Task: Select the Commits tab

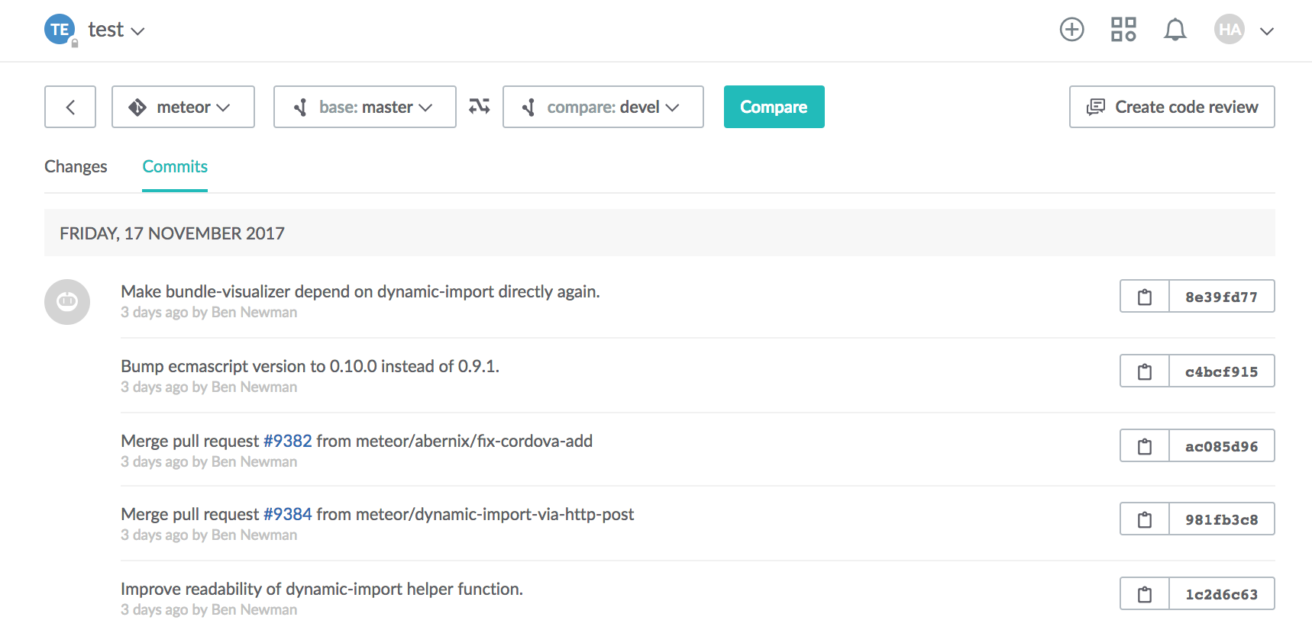Action: [175, 166]
